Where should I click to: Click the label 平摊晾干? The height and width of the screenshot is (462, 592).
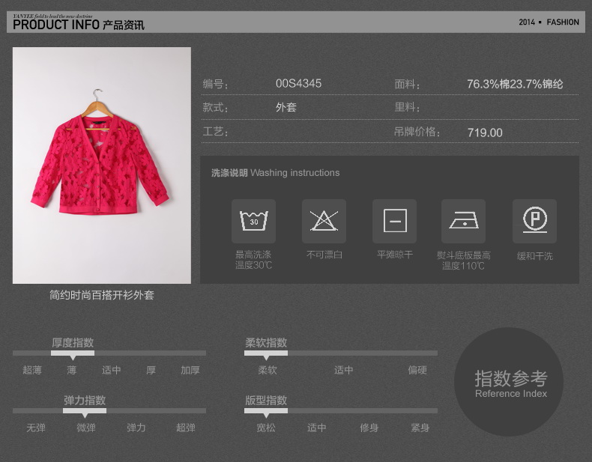(x=395, y=255)
